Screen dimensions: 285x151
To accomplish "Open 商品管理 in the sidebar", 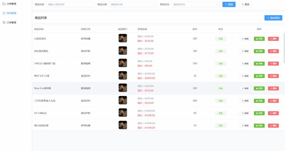I will pos(11,13).
